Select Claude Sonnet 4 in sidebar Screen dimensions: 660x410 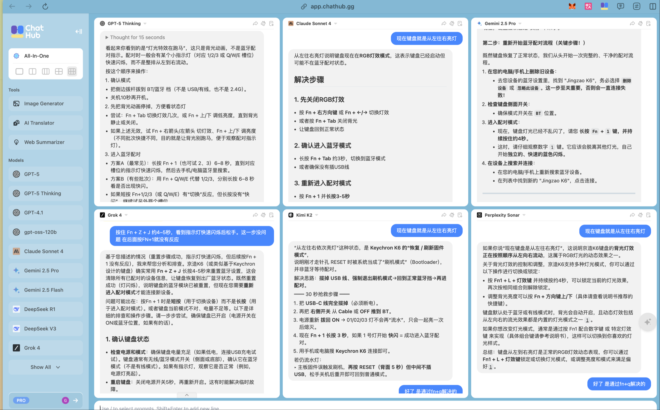(46, 251)
